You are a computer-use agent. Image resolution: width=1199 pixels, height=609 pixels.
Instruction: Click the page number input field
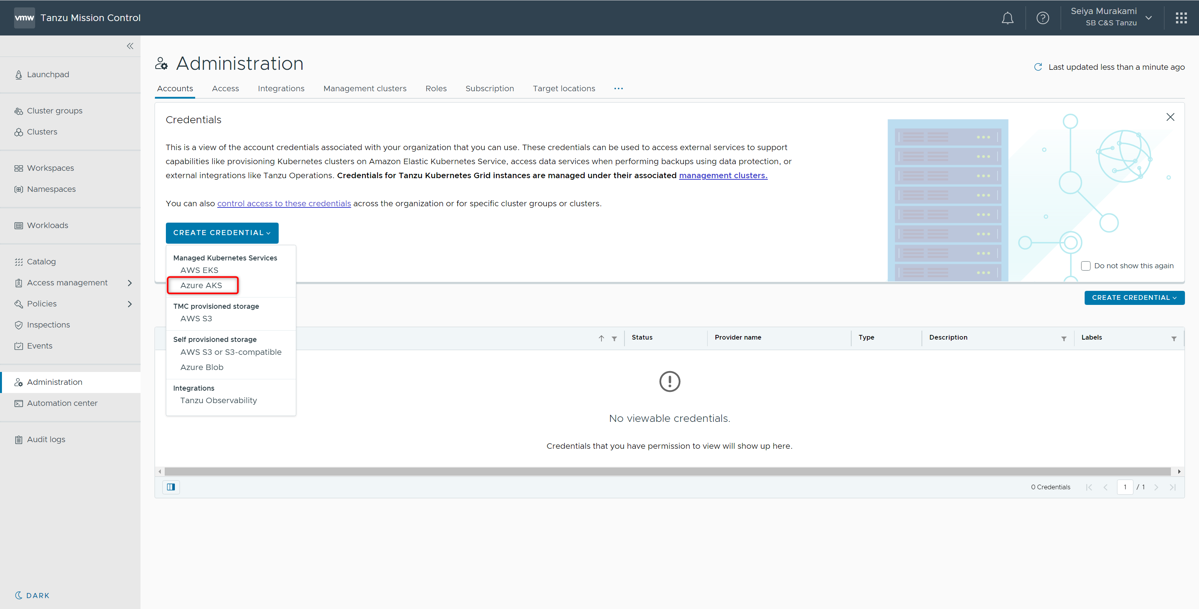tap(1124, 487)
